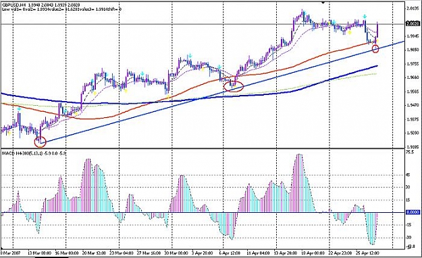422x258 pixels.
Task: Click the 1.9755 price axis label
Action: coord(413,63)
